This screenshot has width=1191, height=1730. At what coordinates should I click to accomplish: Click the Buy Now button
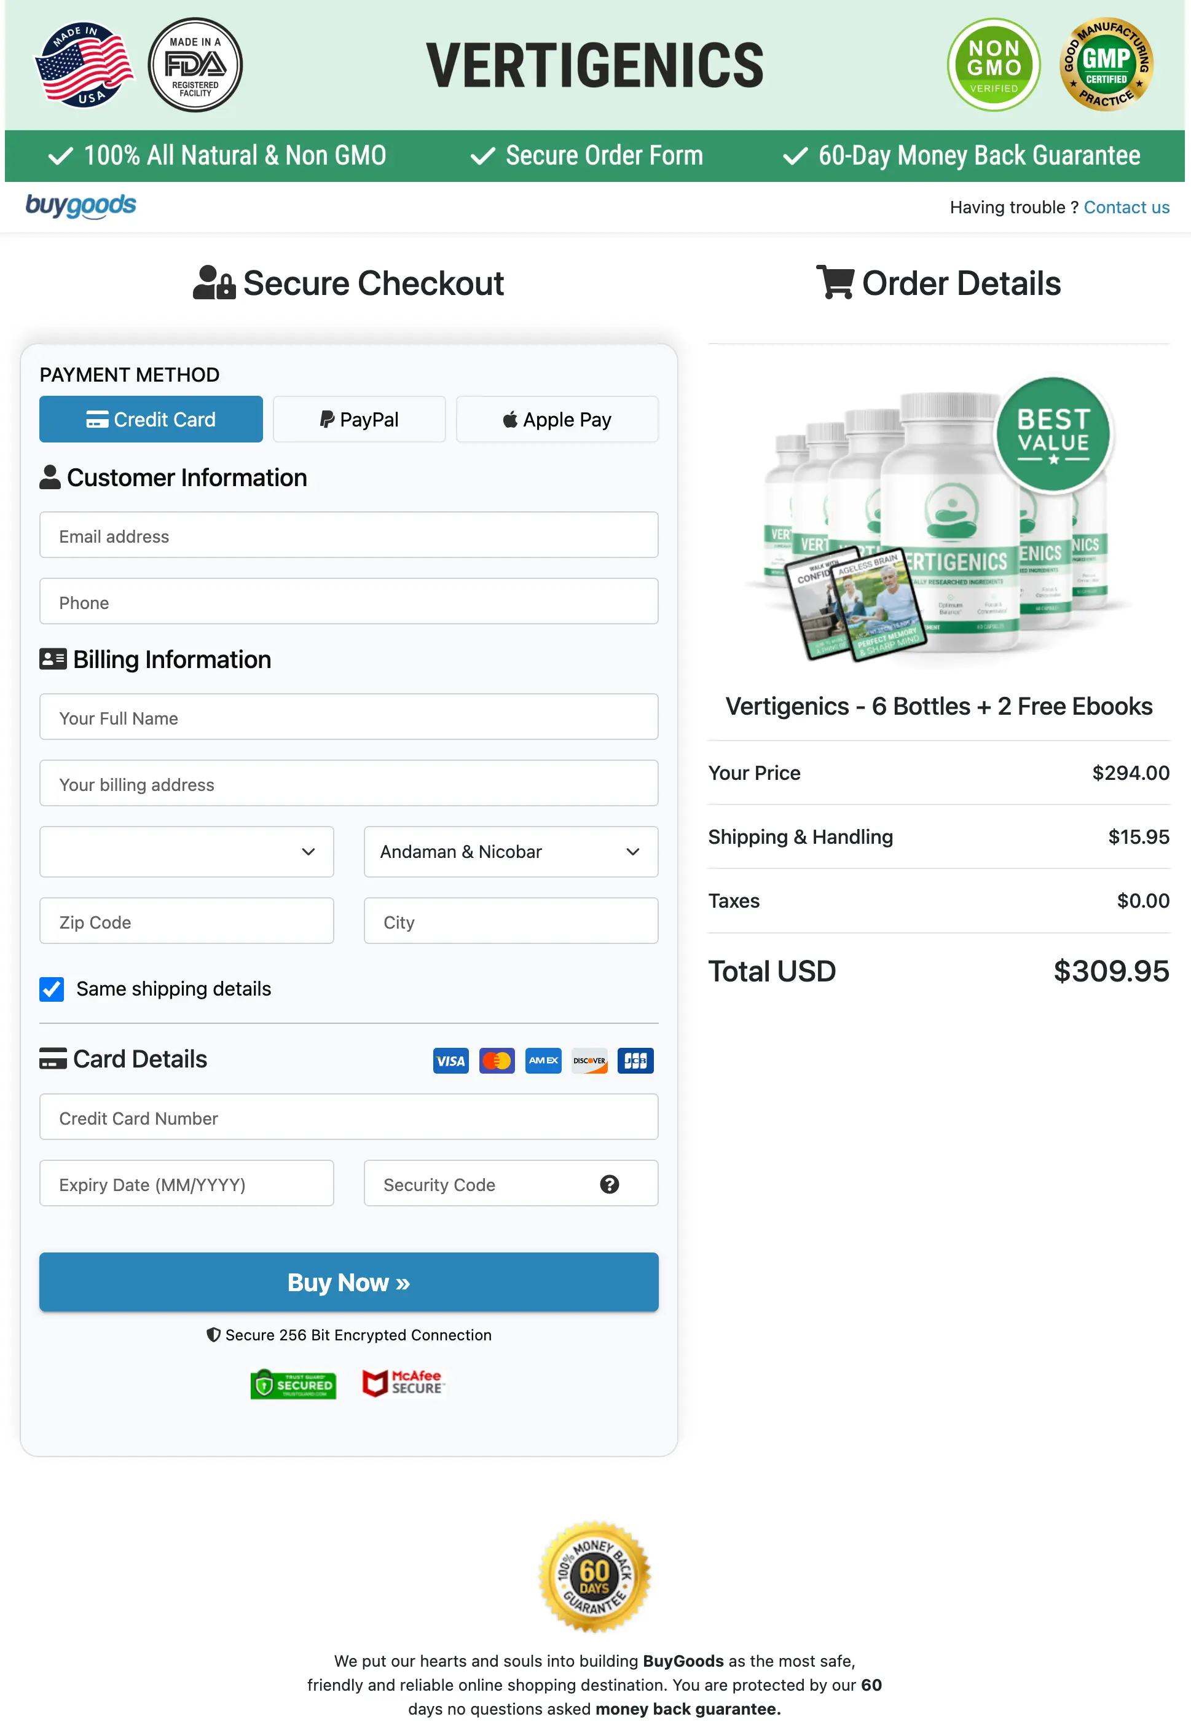[x=348, y=1282]
